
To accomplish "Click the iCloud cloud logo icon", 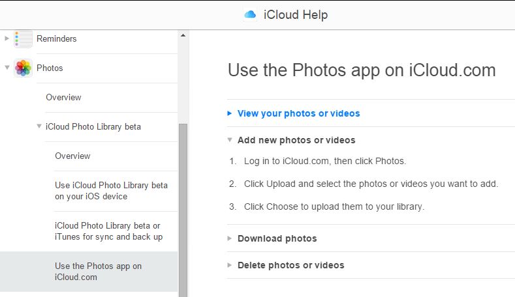I will click(250, 14).
